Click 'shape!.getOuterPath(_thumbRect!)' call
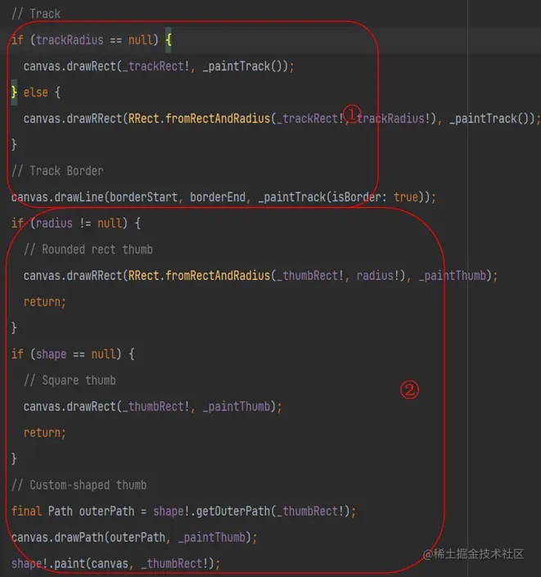541x577 pixels. coord(251,512)
